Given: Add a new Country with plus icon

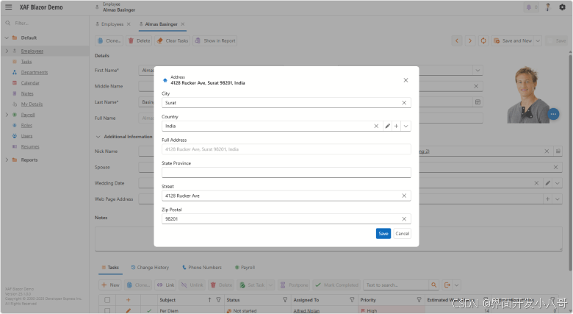Looking at the screenshot, I should tap(396, 126).
